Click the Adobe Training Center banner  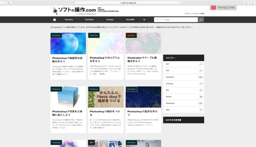pyautogui.click(x=223, y=7)
